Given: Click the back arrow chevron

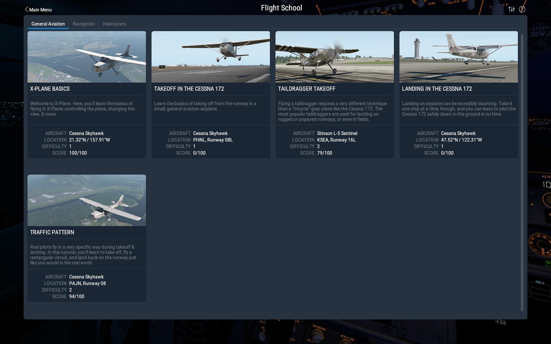Looking at the screenshot, I should click(x=27, y=10).
